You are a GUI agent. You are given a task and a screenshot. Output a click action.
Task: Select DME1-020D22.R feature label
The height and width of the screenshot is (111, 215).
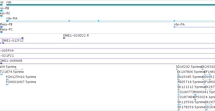(76, 36)
